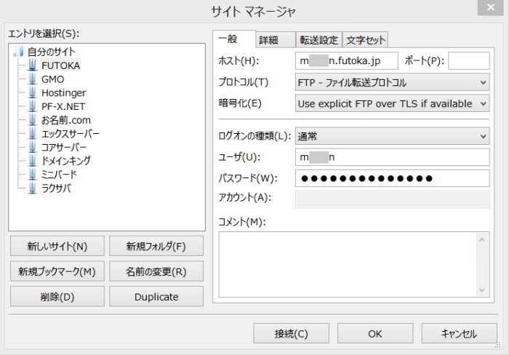Confirm with the OK button
509x355 pixels.
coord(375,333)
